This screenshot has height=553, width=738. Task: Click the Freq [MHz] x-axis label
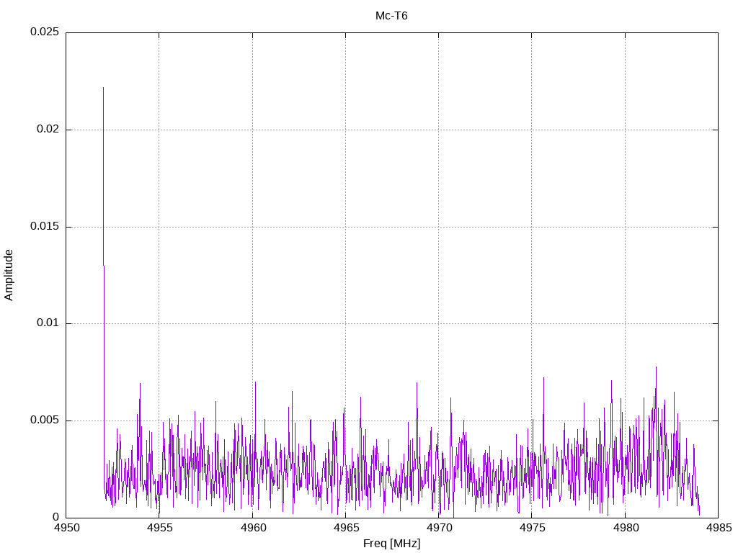pos(391,544)
